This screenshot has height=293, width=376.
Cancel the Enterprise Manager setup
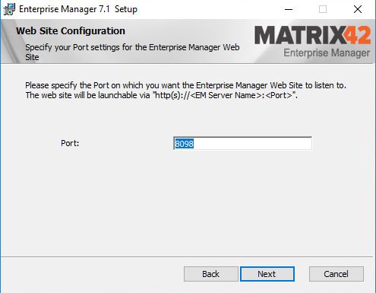336,274
